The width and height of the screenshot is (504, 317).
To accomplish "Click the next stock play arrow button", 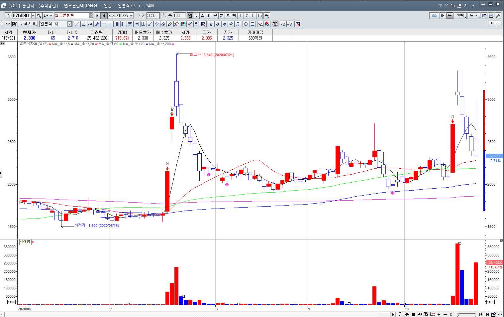I will 97,16.
